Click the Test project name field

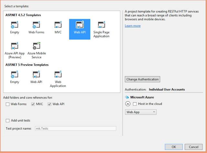[x=75, y=128]
